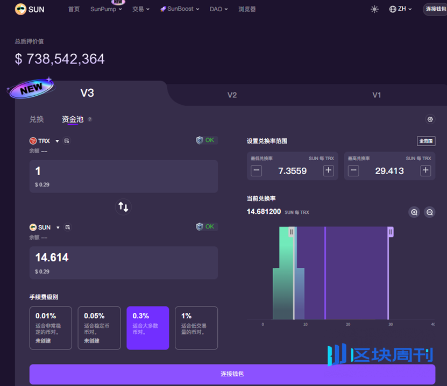Select the 0.01% fee tier

pyautogui.click(x=51, y=328)
